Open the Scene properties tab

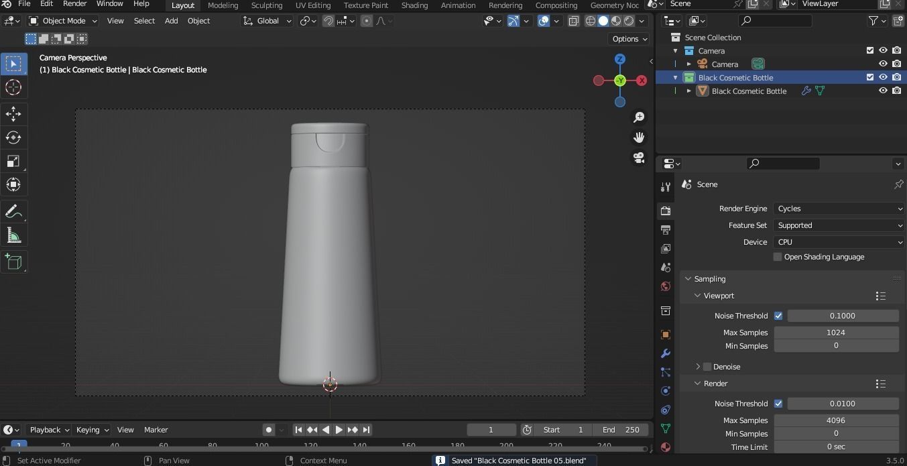coord(665,267)
